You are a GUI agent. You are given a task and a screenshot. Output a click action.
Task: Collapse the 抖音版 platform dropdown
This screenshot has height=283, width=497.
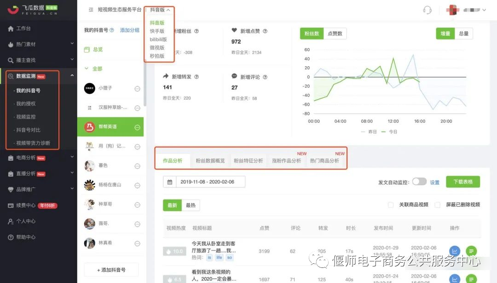click(168, 10)
